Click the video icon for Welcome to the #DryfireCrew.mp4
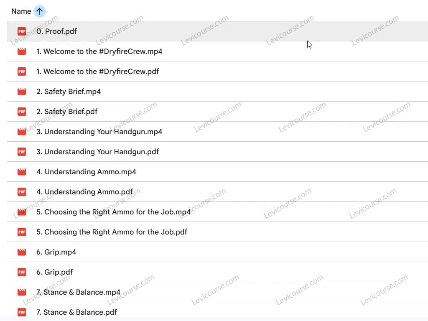 pos(22,51)
